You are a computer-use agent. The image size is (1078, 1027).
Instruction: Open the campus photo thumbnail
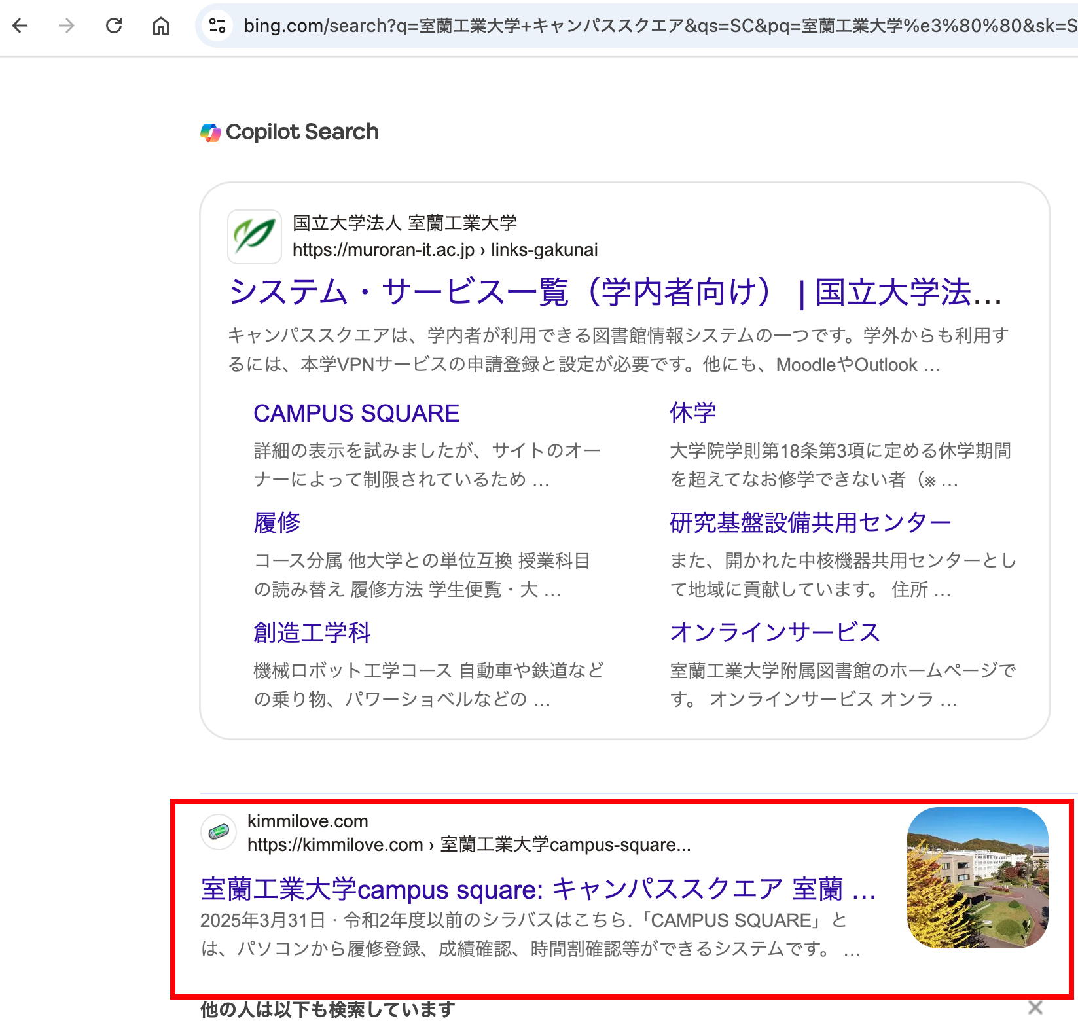pos(977,878)
